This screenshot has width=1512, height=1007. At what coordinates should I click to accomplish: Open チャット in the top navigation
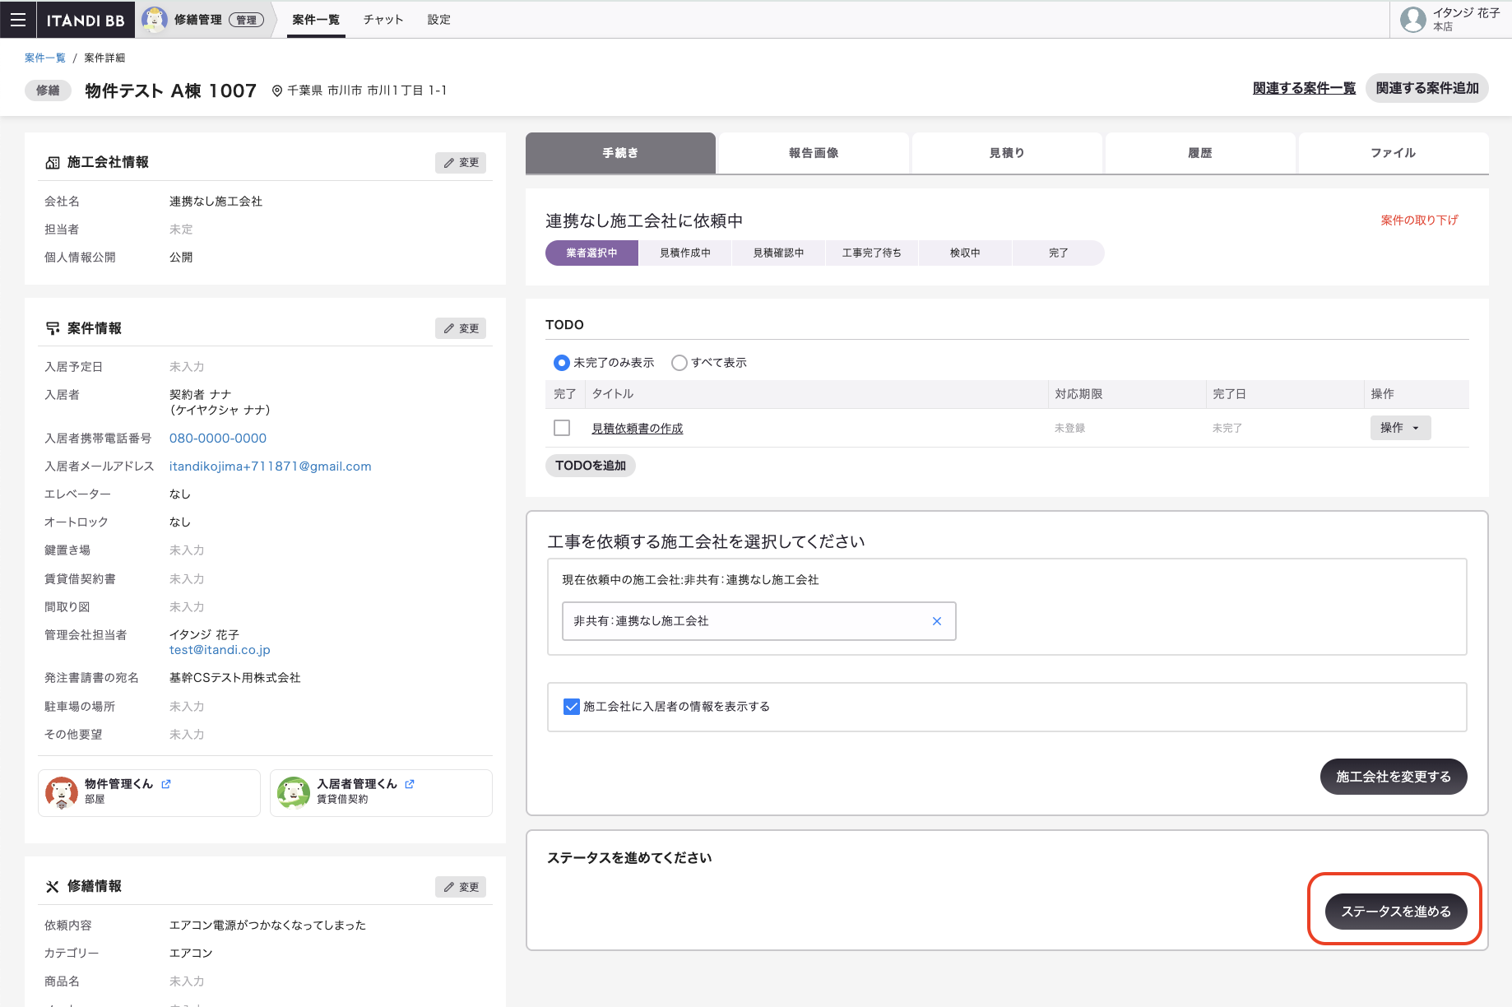pos(383,20)
